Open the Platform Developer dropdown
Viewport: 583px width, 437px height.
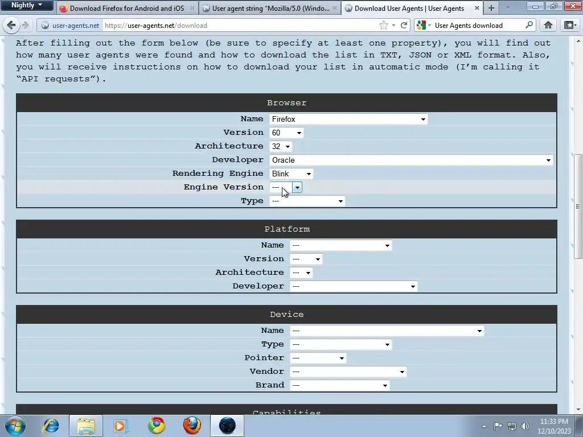pyautogui.click(x=354, y=287)
